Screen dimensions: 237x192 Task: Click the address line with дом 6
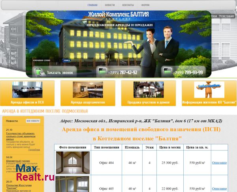click(141, 121)
